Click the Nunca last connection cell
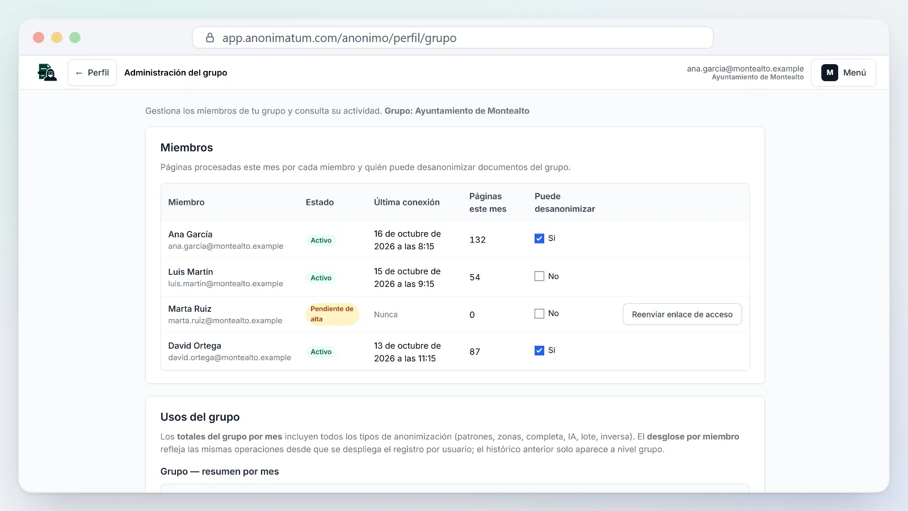 pyautogui.click(x=386, y=314)
